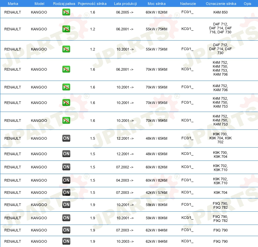Click the PB fuel icon for the 1.2 engine from 06.2001
Screen dimensions: 258x247
(66, 29)
